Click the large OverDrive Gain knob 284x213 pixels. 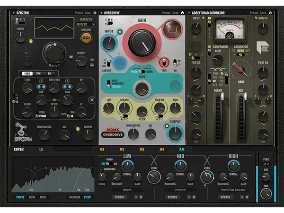[x=142, y=43]
